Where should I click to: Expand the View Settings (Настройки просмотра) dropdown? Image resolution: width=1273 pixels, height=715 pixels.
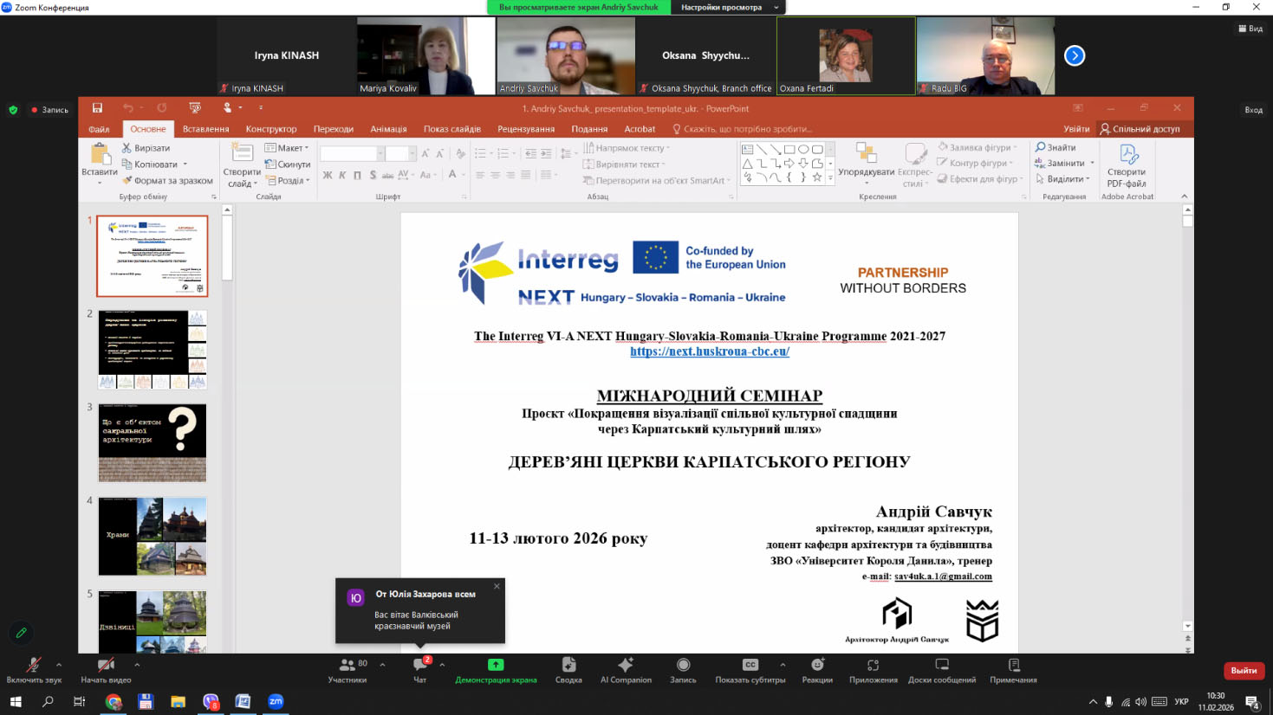tap(730, 7)
